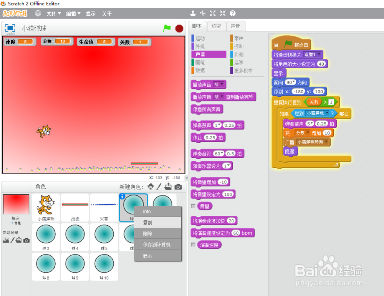Image resolution: width=384 pixels, height=296 pixels.
Task: New backdrop from camera icon
Action: click(26, 240)
